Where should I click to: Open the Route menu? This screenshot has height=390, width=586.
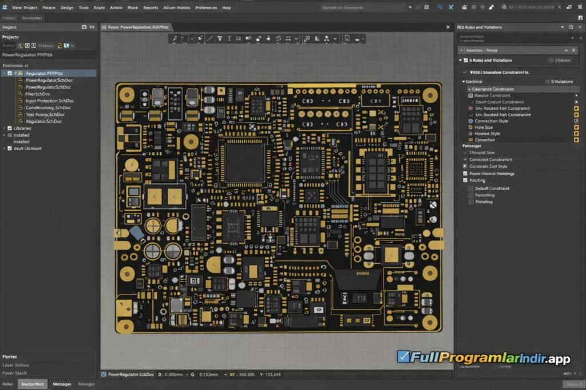pos(100,7)
